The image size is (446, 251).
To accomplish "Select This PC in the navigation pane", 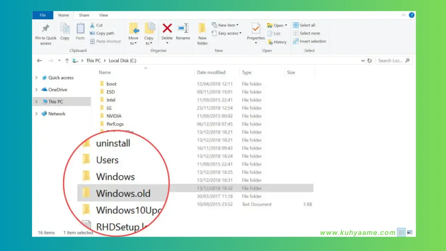I will pos(56,102).
